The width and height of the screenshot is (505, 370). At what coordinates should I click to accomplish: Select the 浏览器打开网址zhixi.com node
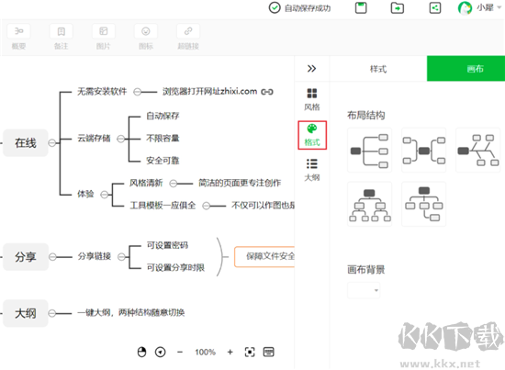[209, 92]
